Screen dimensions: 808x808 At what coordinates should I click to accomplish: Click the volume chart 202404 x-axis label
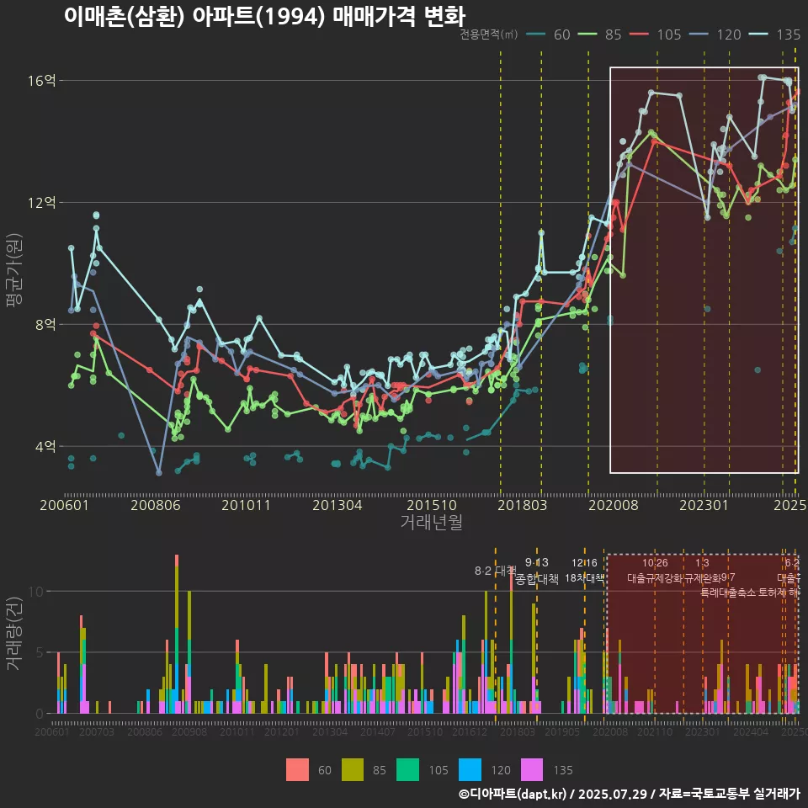[x=751, y=731]
